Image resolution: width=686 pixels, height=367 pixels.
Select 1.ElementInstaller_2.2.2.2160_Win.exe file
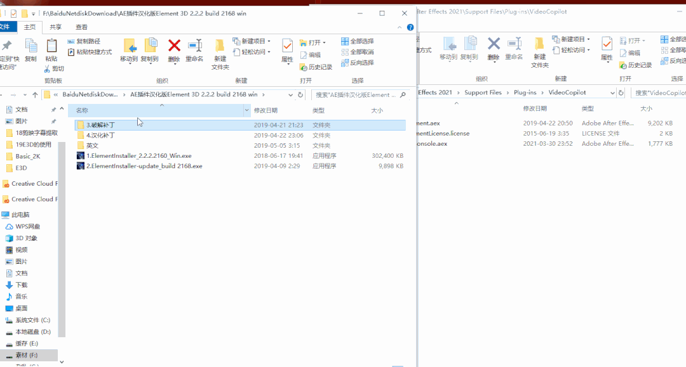click(x=240, y=156)
